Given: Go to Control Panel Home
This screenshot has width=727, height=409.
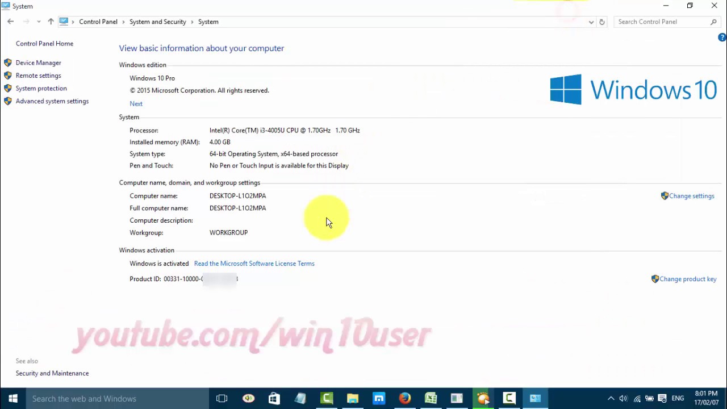Looking at the screenshot, I should click(44, 43).
